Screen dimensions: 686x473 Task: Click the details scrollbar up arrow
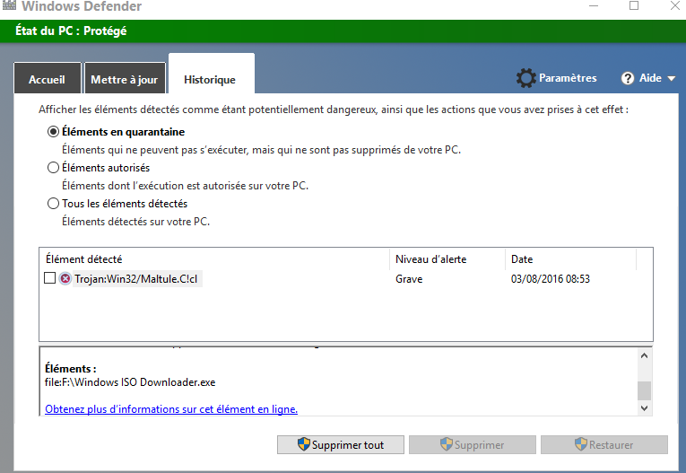click(644, 356)
